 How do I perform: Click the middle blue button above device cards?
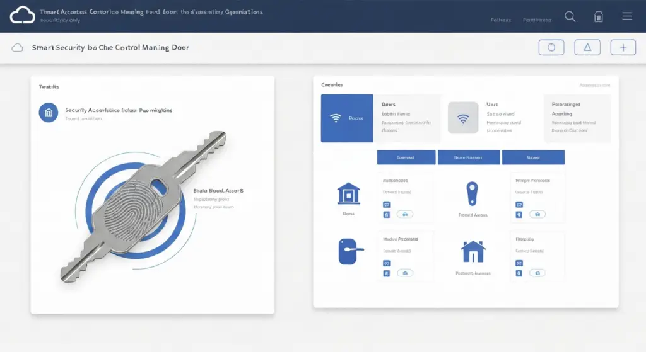click(469, 157)
